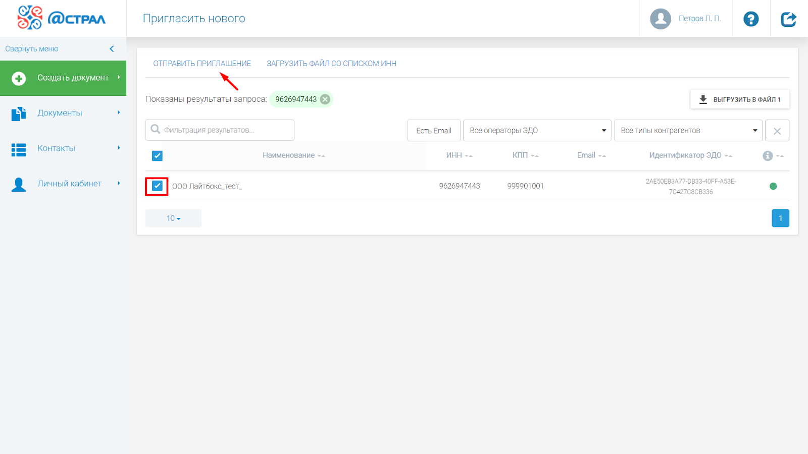Open the Создать документ menu item
The width and height of the screenshot is (808, 454).
pyautogui.click(x=63, y=78)
